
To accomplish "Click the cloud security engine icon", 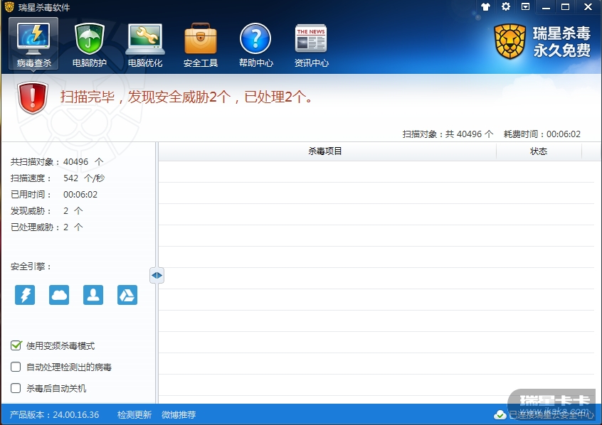I will (x=59, y=295).
